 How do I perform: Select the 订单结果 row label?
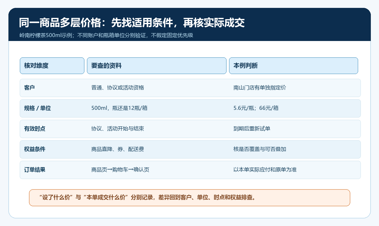(35, 170)
